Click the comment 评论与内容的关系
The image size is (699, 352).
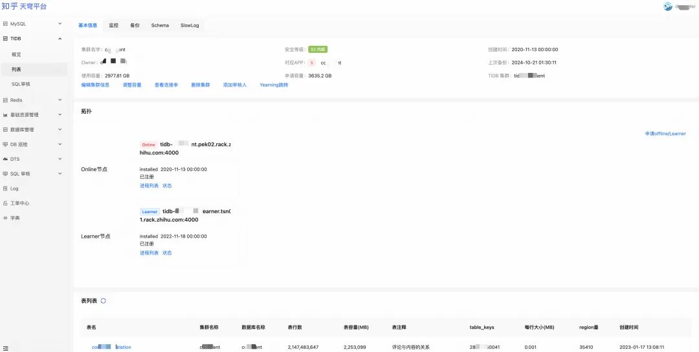coord(411,347)
